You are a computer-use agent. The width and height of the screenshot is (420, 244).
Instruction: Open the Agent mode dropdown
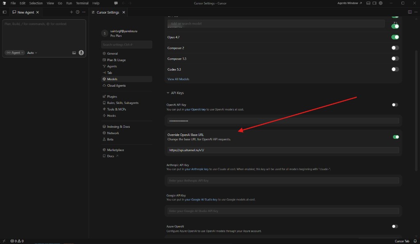(x=15, y=53)
